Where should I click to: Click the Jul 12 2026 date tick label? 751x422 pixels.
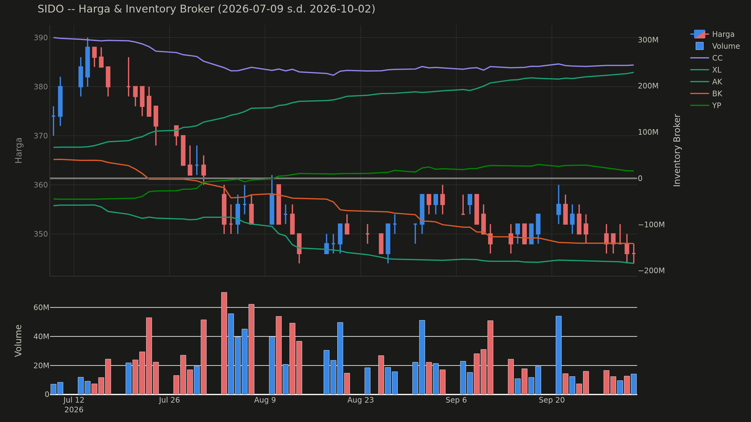point(74,405)
